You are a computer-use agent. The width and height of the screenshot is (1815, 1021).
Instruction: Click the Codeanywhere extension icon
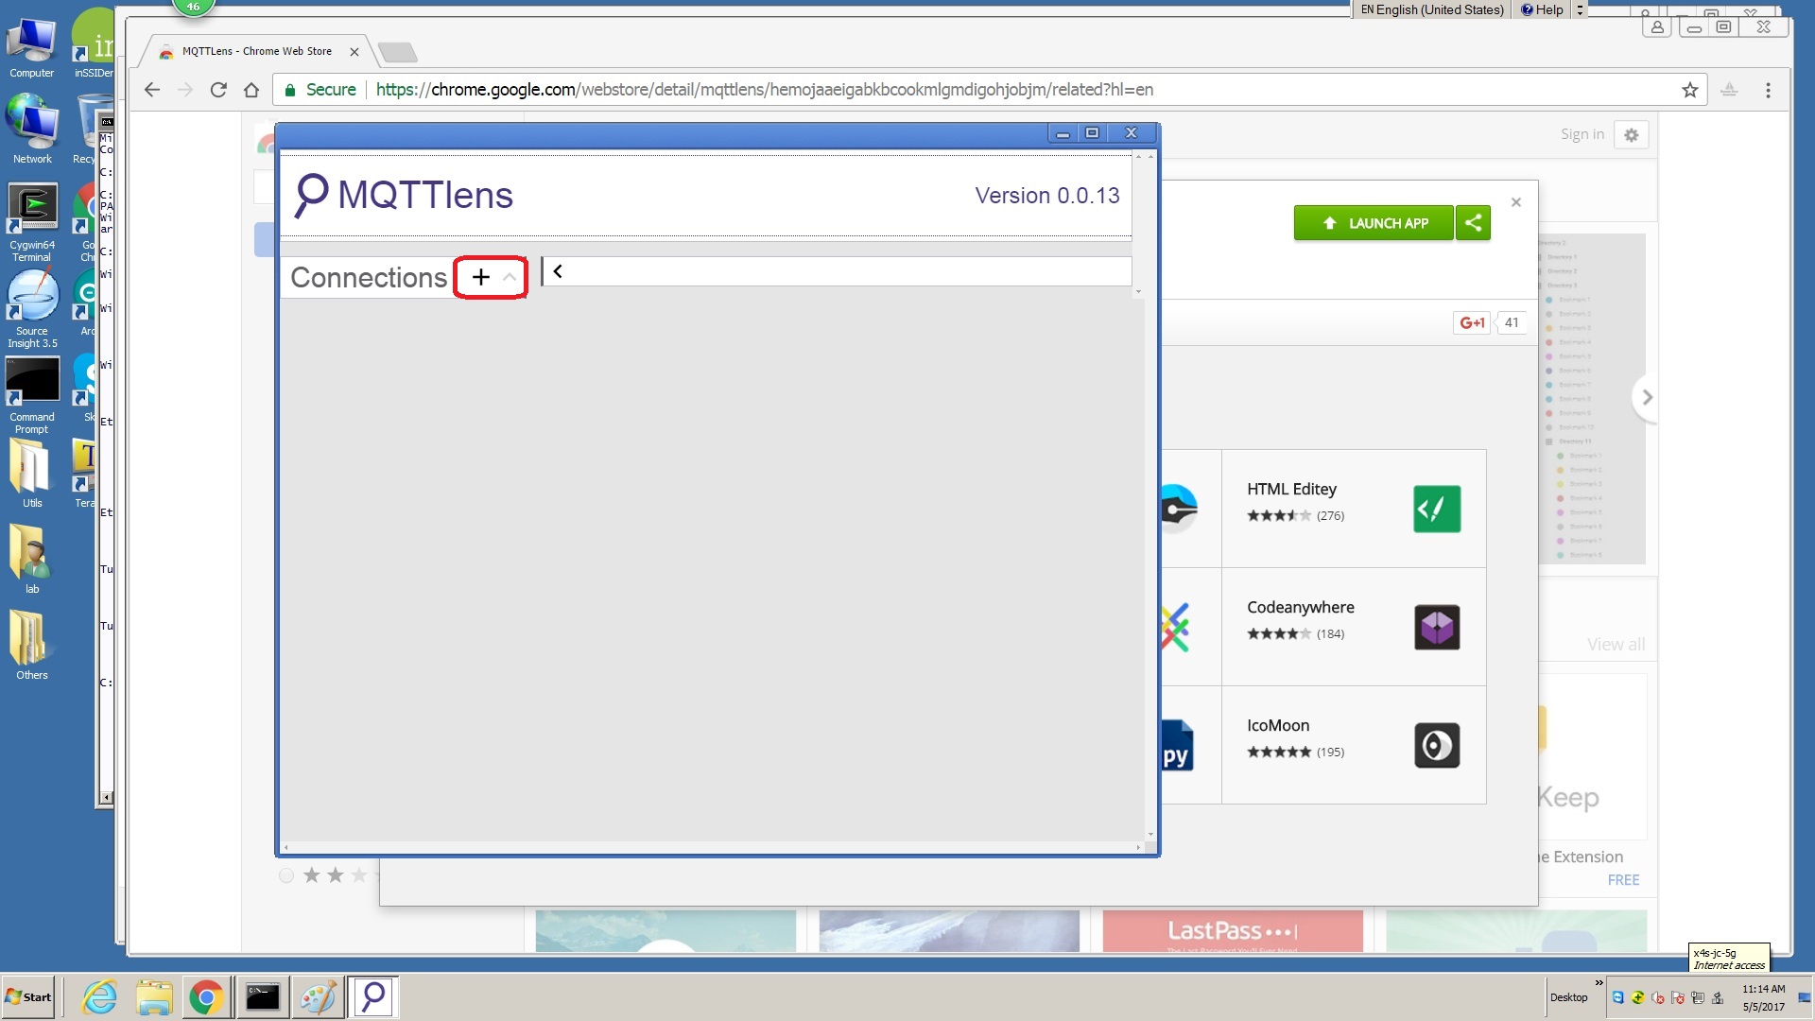tap(1436, 626)
